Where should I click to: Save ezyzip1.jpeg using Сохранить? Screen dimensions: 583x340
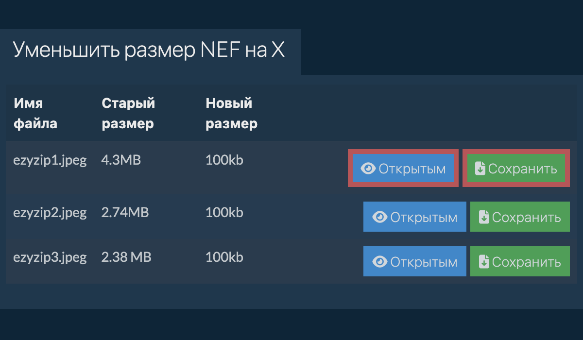(x=515, y=169)
